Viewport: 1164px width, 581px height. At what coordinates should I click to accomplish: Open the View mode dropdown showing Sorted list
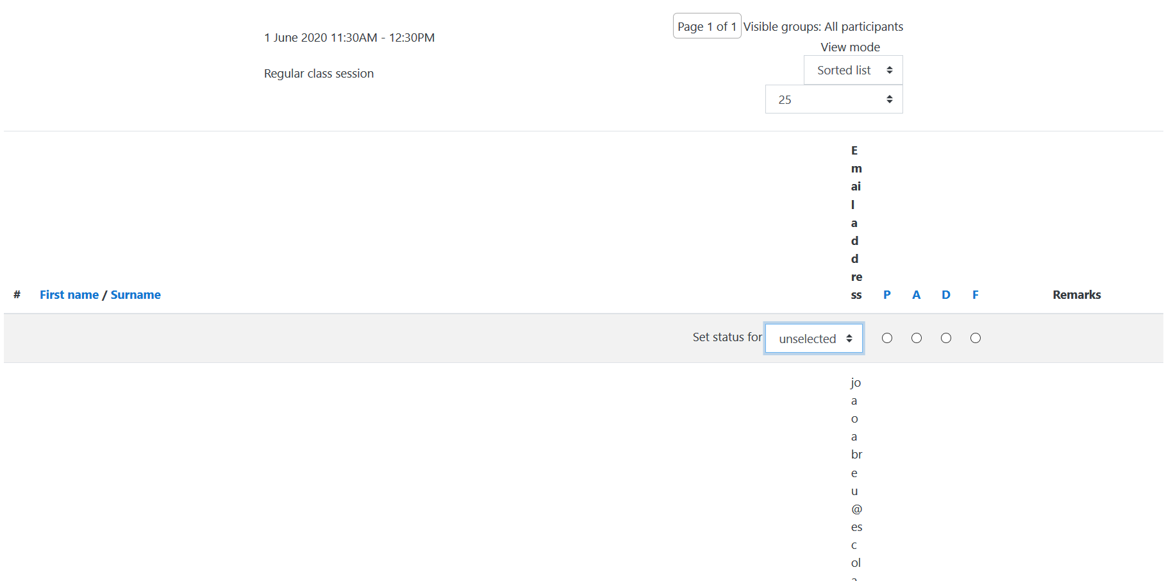[852, 70]
